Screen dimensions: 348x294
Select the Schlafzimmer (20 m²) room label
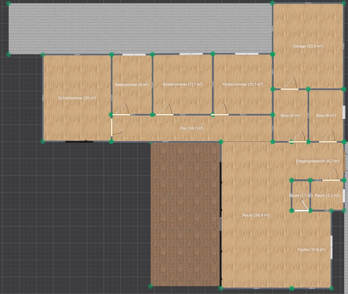pyautogui.click(x=77, y=98)
